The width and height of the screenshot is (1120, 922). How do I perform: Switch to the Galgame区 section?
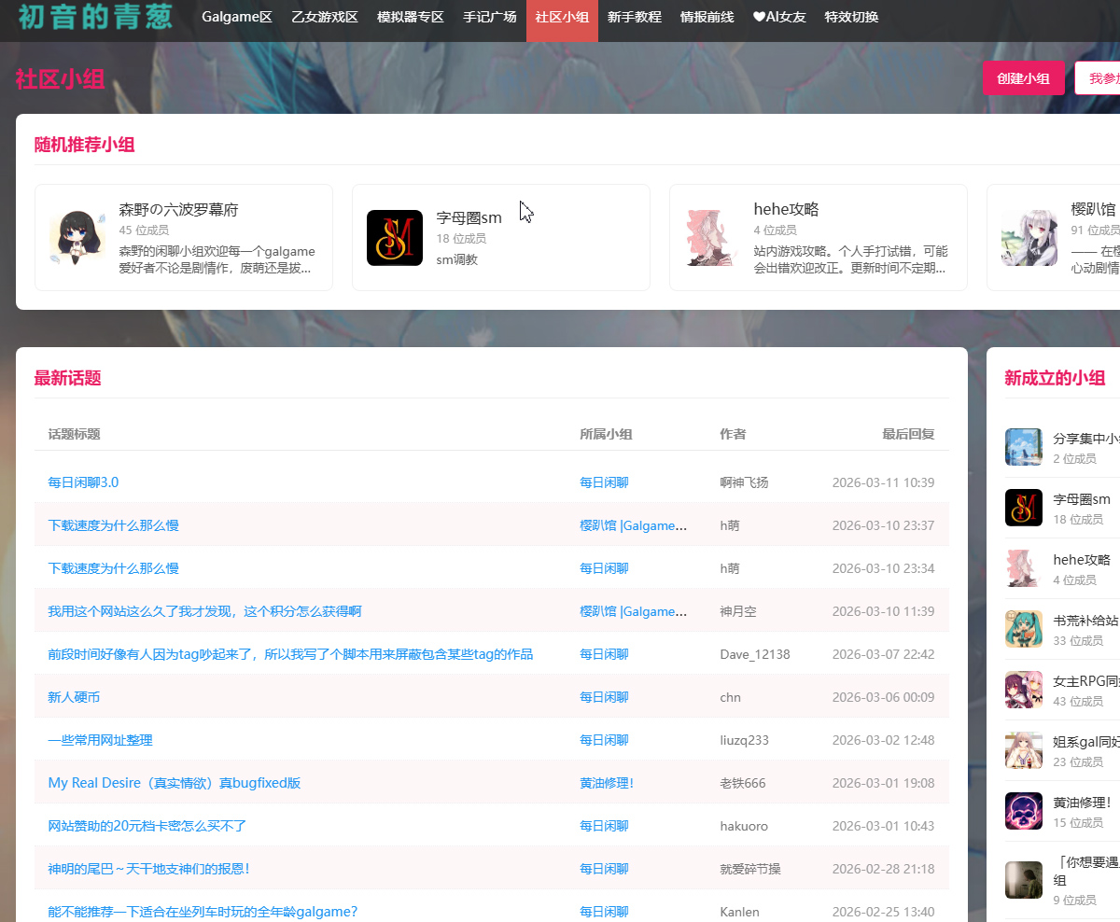[x=236, y=17]
